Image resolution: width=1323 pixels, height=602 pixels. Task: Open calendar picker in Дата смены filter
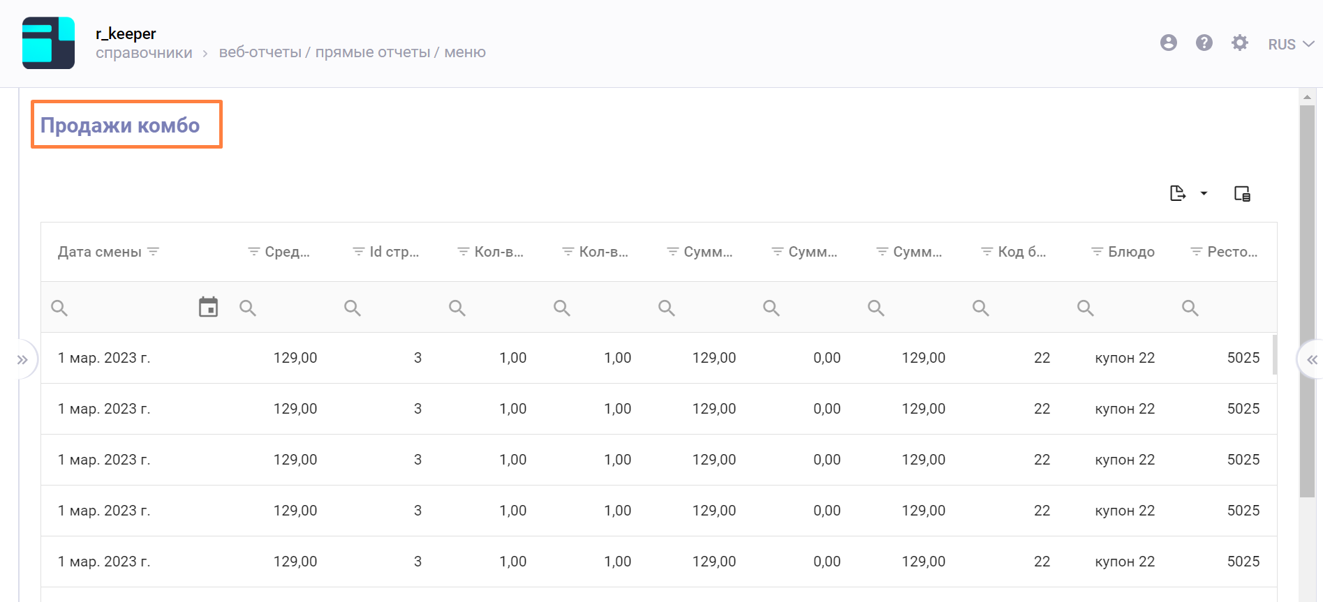pos(208,307)
